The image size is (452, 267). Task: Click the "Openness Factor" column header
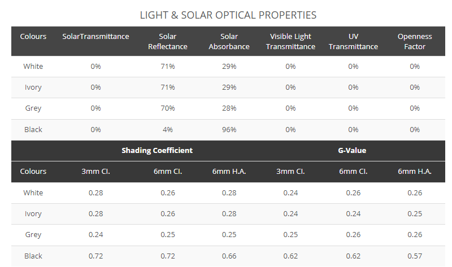(x=415, y=42)
